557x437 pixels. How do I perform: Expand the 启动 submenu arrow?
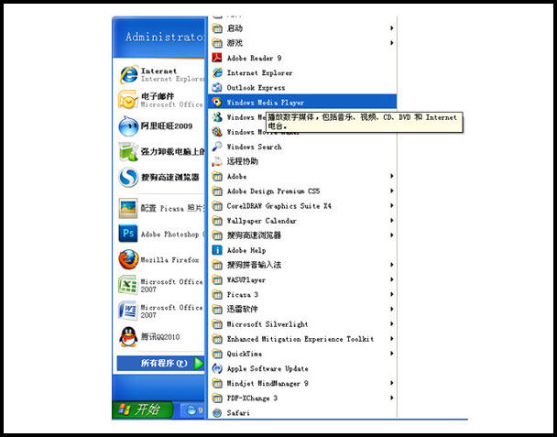point(391,28)
